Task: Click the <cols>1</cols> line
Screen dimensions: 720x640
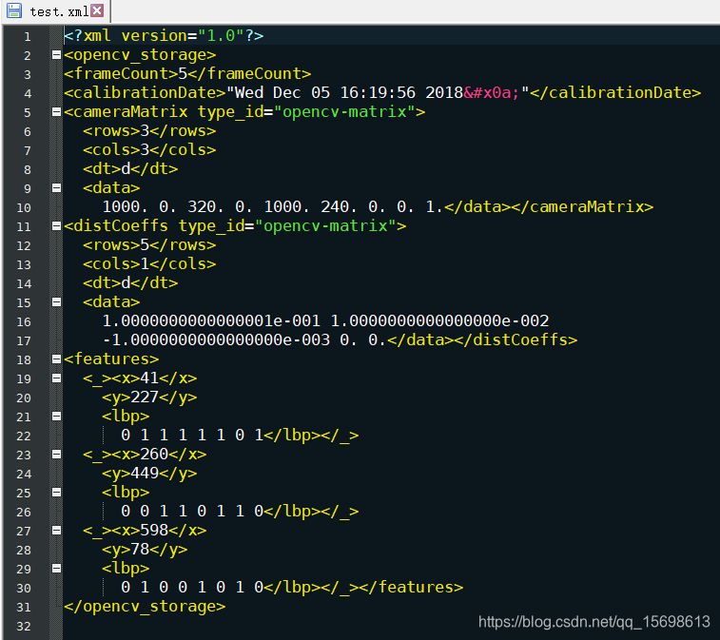Action: pos(149,264)
